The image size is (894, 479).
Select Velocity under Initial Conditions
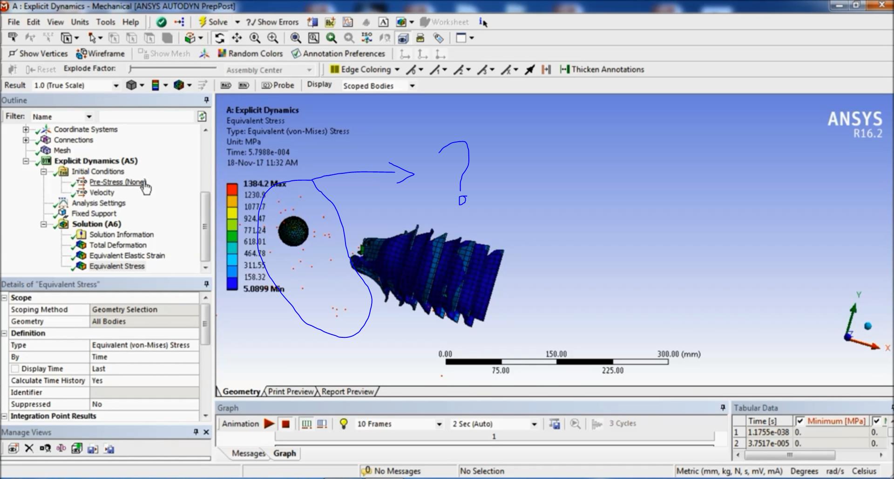coord(102,192)
